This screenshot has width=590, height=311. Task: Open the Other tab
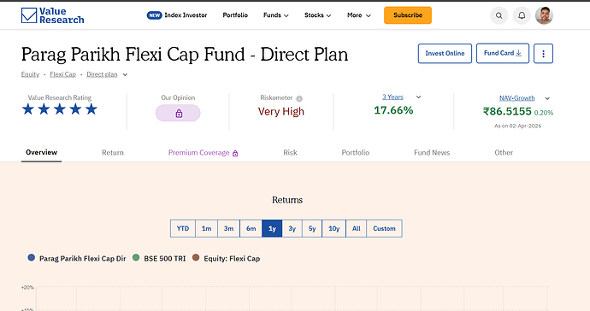(x=504, y=153)
